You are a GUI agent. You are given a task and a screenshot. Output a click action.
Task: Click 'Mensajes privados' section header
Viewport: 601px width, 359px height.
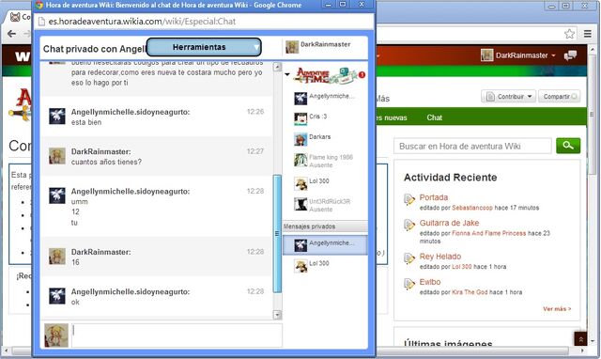click(325, 226)
